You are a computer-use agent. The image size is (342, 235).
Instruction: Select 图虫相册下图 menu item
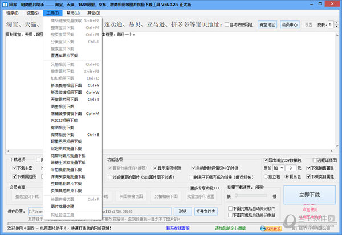click(72, 106)
